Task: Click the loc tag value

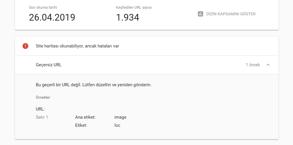Action: (x=117, y=125)
